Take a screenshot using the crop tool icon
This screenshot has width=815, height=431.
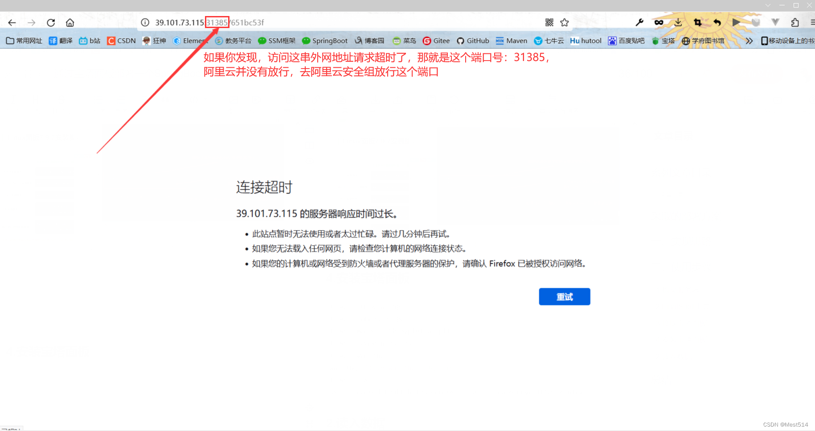point(698,22)
